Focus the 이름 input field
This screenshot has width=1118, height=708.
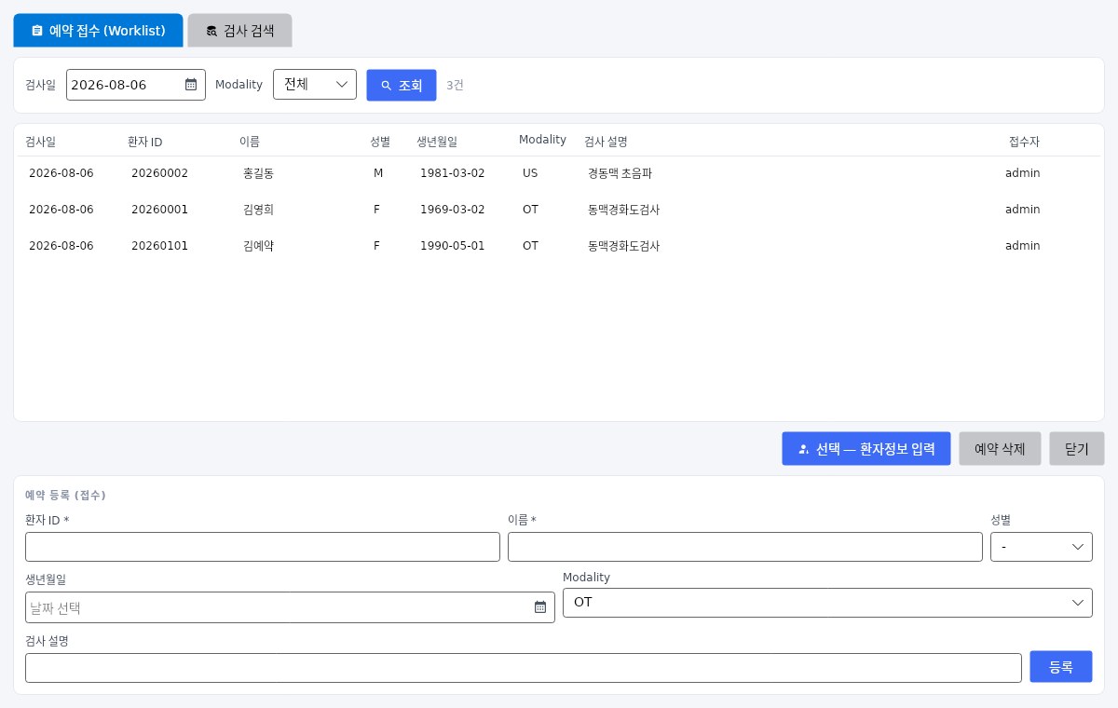point(745,547)
